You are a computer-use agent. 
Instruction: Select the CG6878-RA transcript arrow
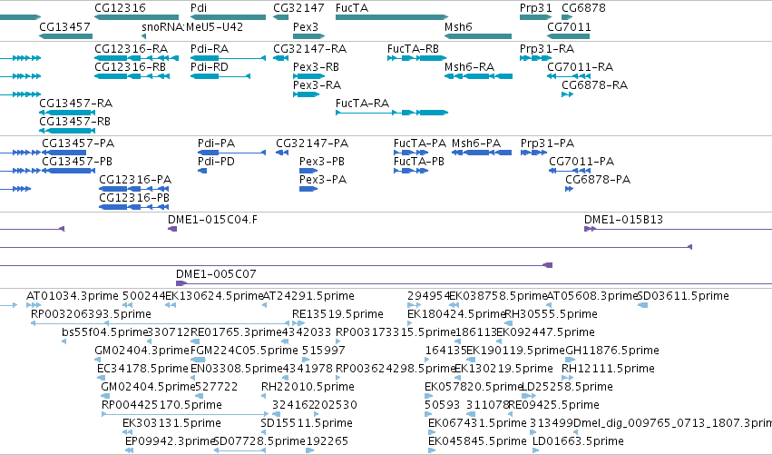pos(567,94)
